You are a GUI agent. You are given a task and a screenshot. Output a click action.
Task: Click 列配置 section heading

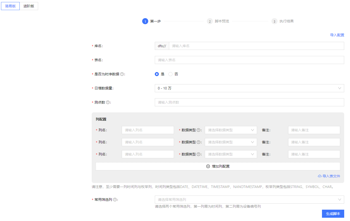pos(101,119)
